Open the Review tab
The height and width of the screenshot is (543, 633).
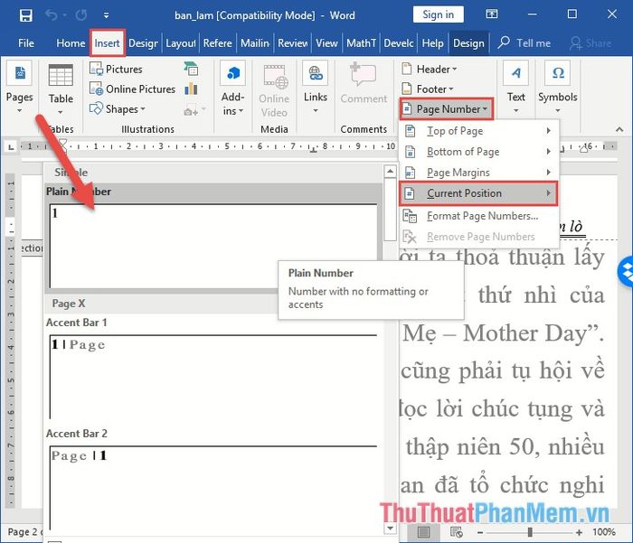tap(293, 43)
